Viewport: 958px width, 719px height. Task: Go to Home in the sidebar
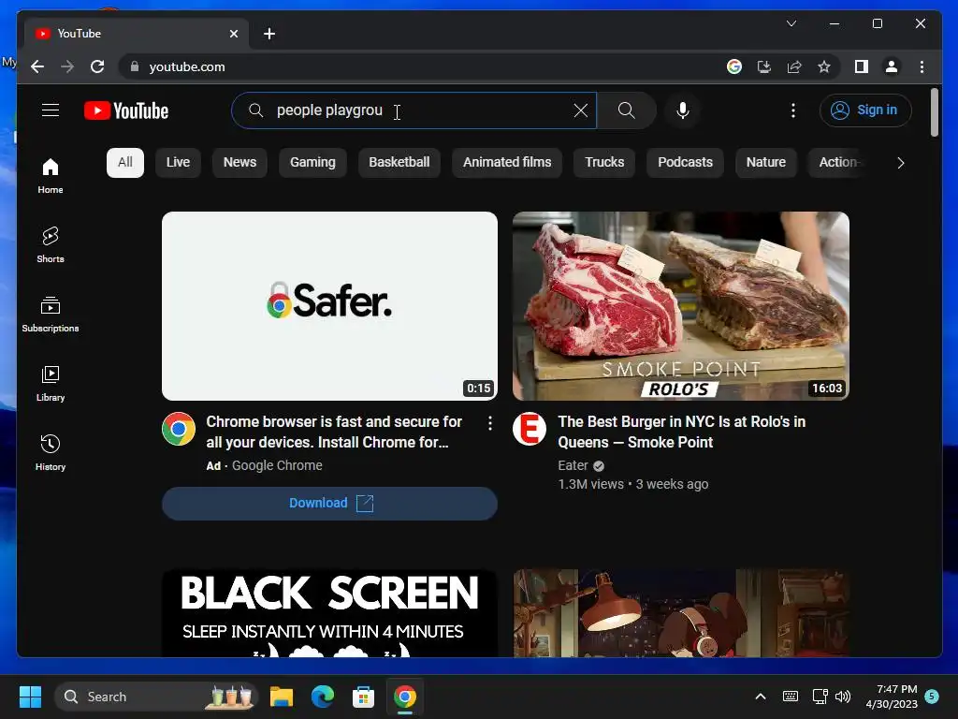pos(51,175)
